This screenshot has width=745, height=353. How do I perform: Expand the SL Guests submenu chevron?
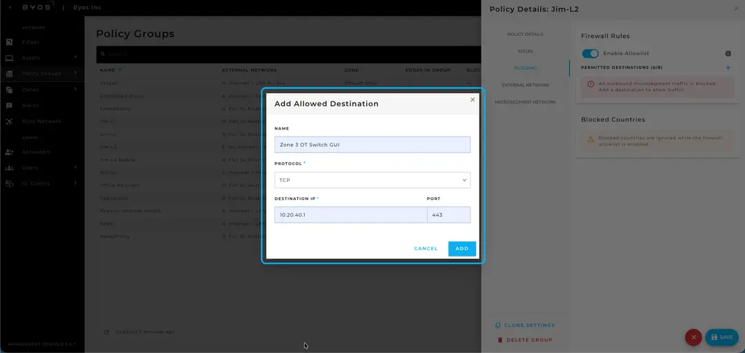(x=75, y=183)
